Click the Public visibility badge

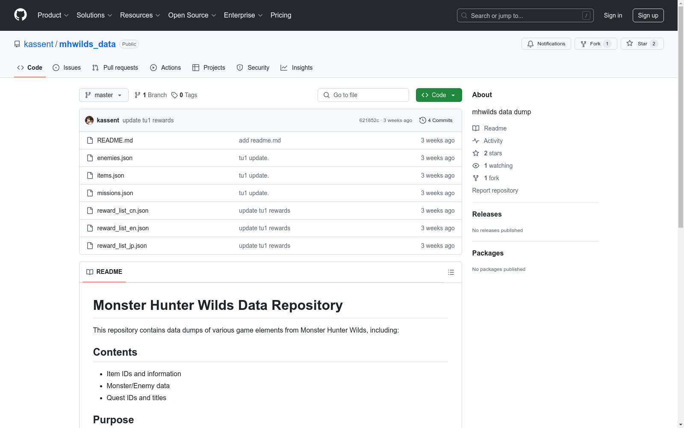(x=129, y=44)
